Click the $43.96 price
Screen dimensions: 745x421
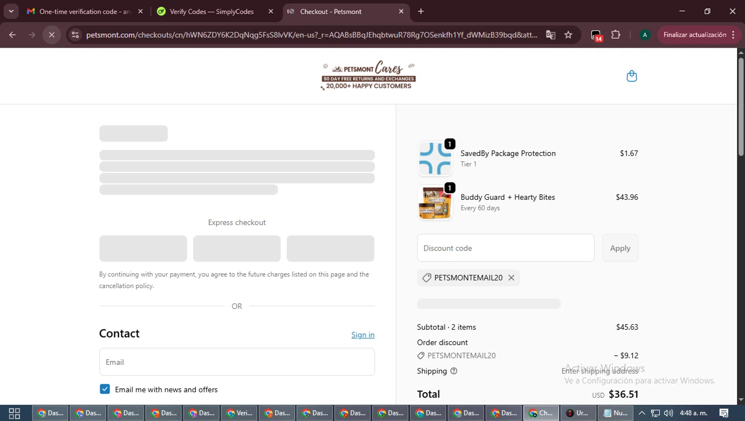click(627, 197)
